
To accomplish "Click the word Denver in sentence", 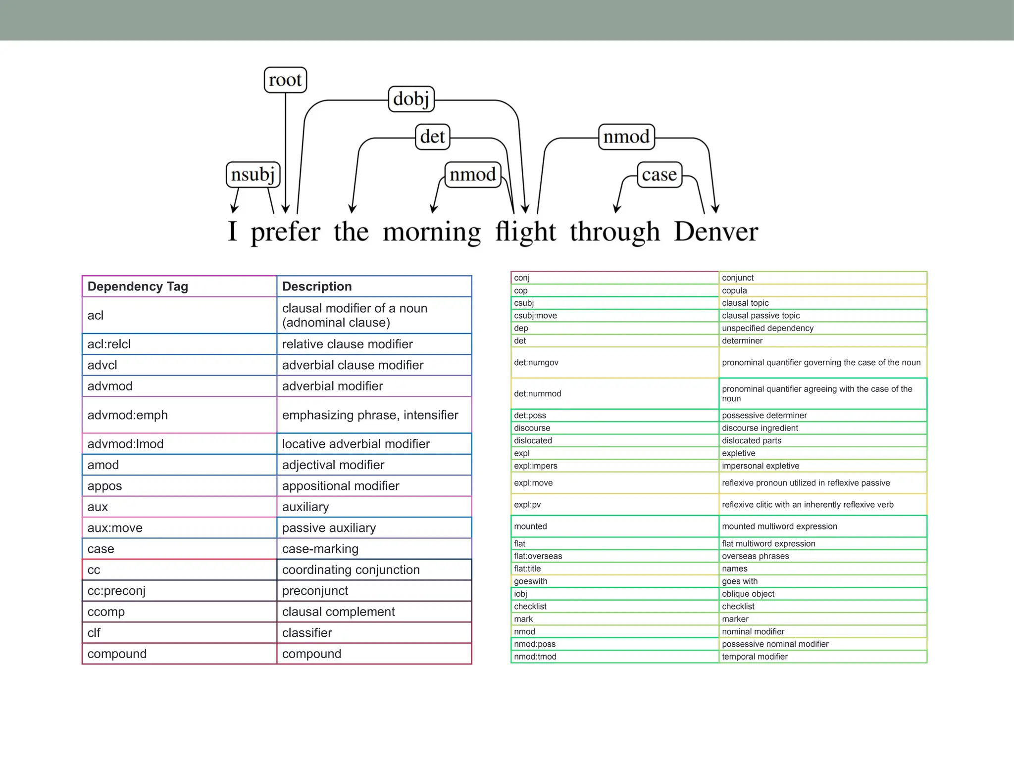I will tap(715, 232).
